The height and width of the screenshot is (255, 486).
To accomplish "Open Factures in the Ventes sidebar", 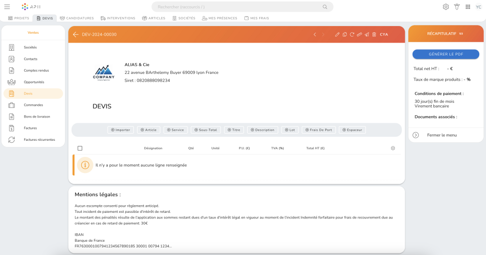I will pos(30,128).
